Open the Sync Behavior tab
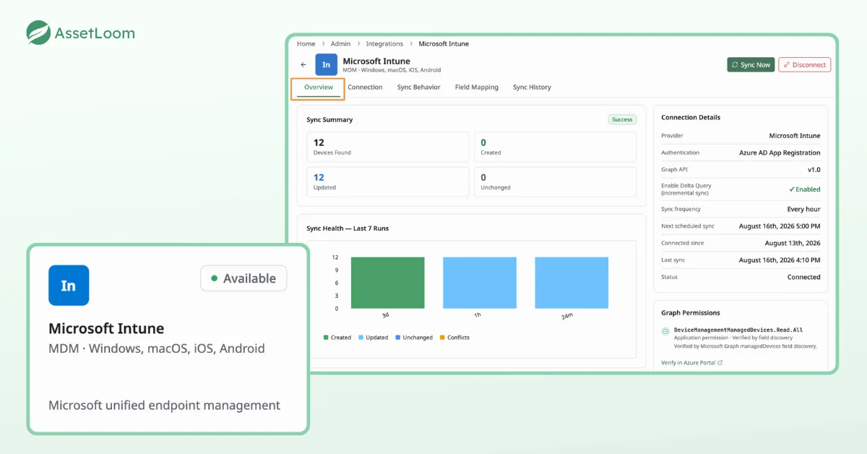The height and width of the screenshot is (454, 867). click(x=419, y=87)
